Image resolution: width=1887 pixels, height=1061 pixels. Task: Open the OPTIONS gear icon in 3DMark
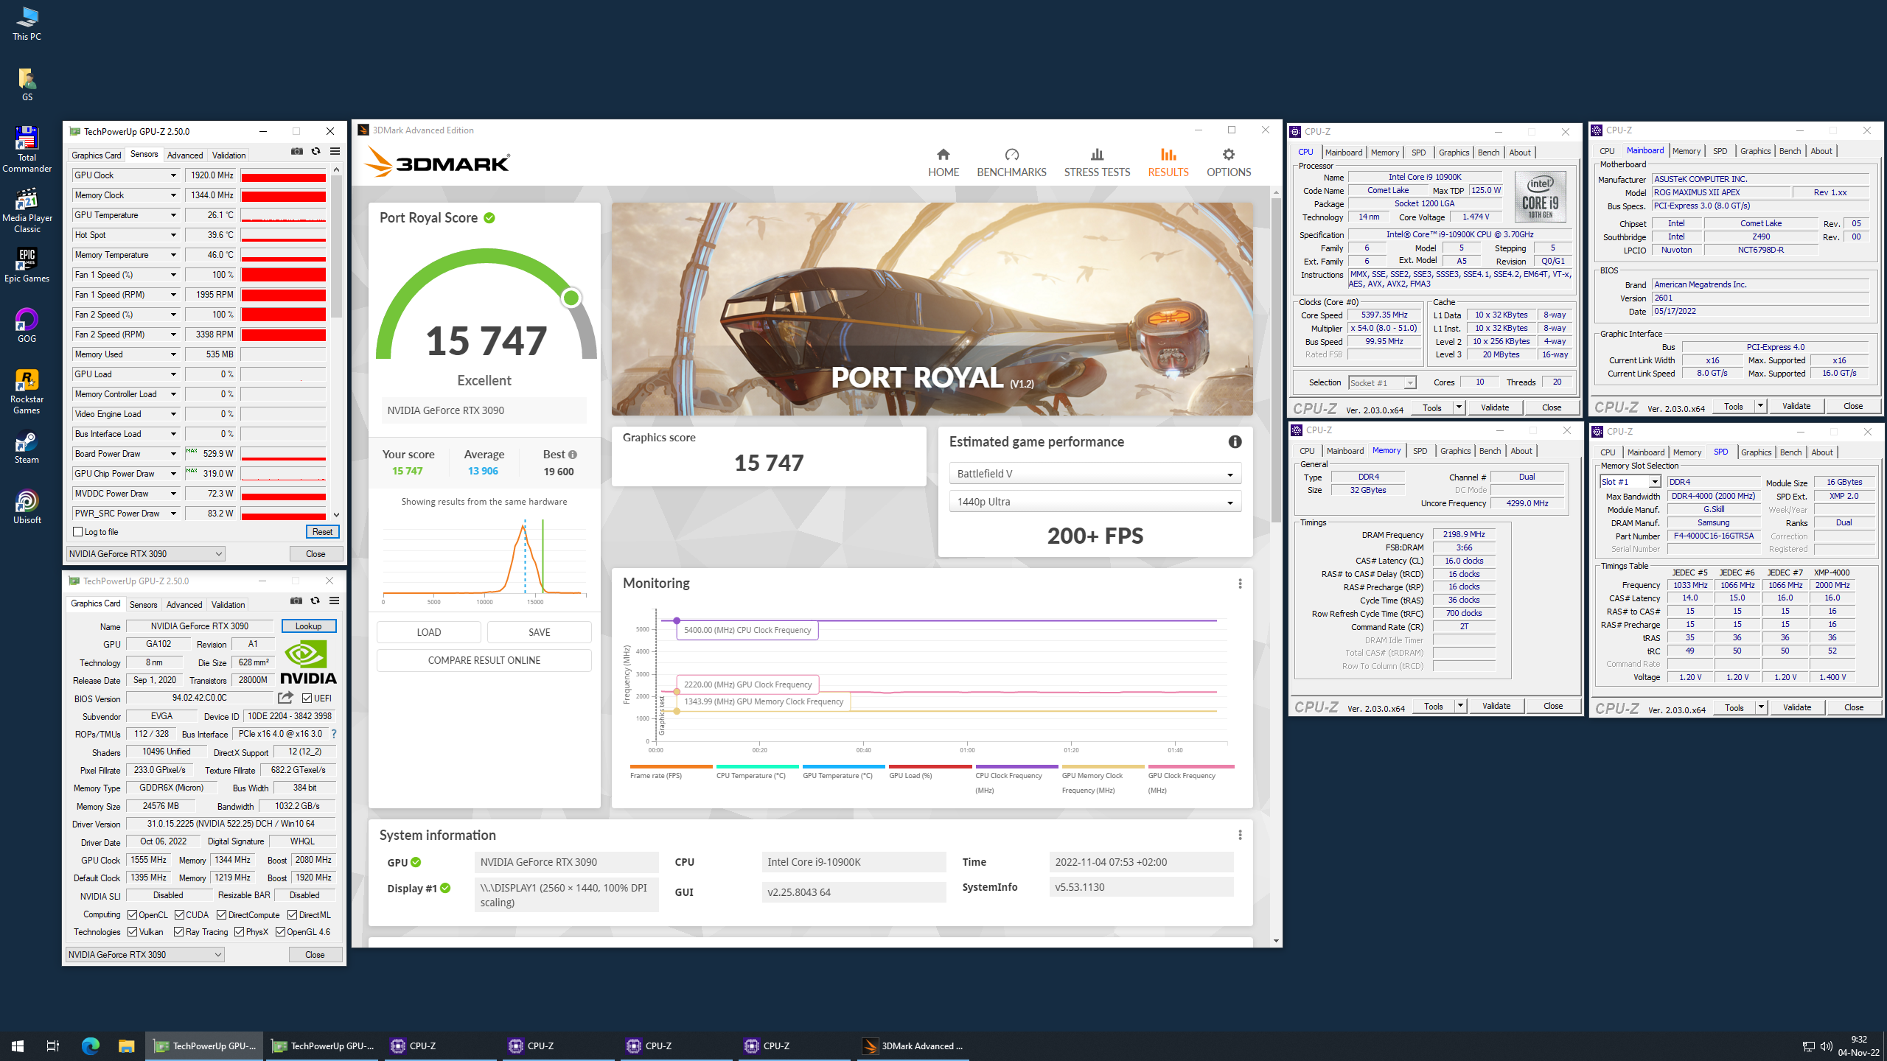(1228, 154)
